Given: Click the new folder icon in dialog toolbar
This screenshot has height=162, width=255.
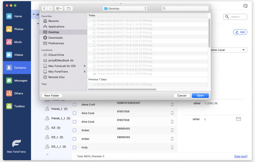Looking at the screenshot, I should [68, 8].
